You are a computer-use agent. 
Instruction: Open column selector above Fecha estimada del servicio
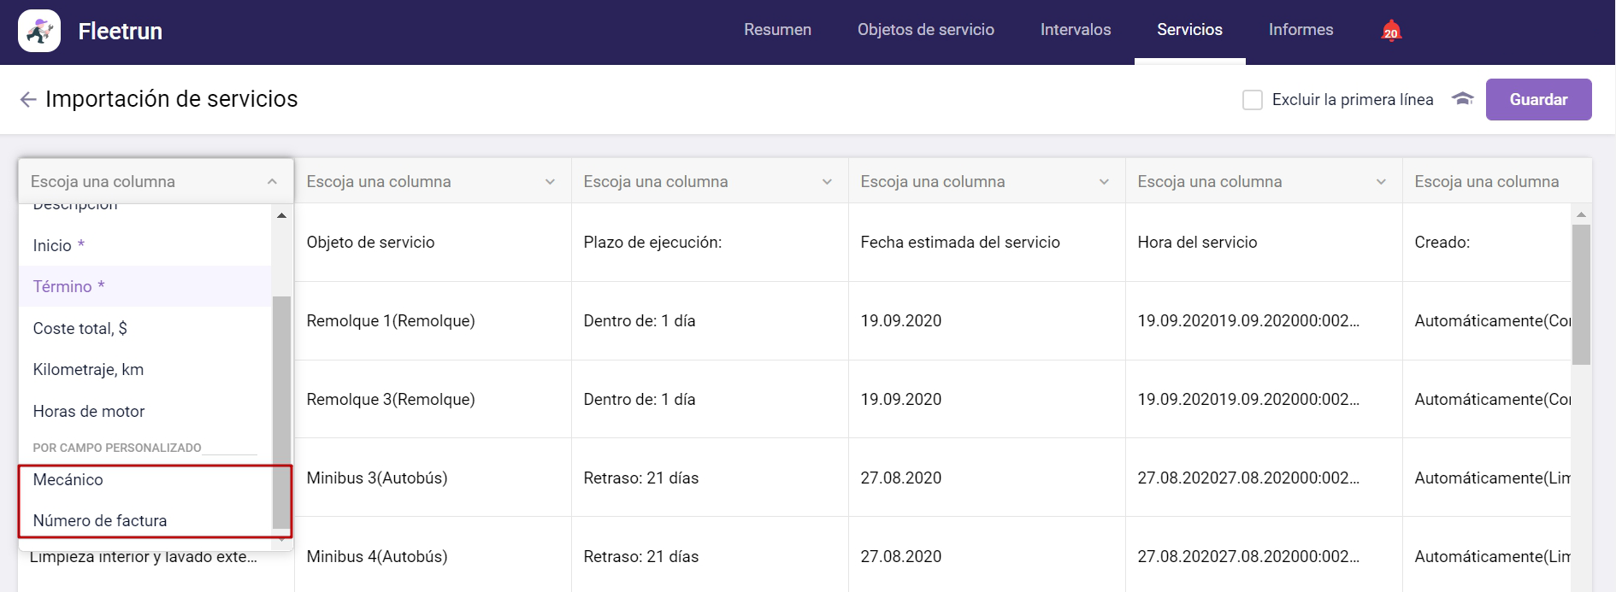pyautogui.click(x=987, y=181)
